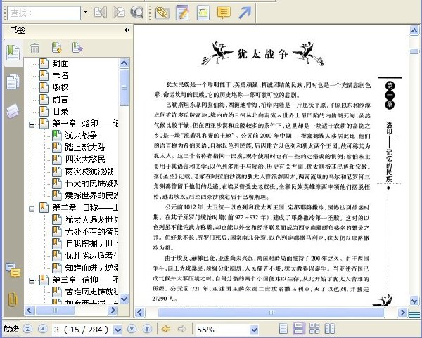
Task: Open the 书名 bookmark
Action: pyautogui.click(x=60, y=75)
